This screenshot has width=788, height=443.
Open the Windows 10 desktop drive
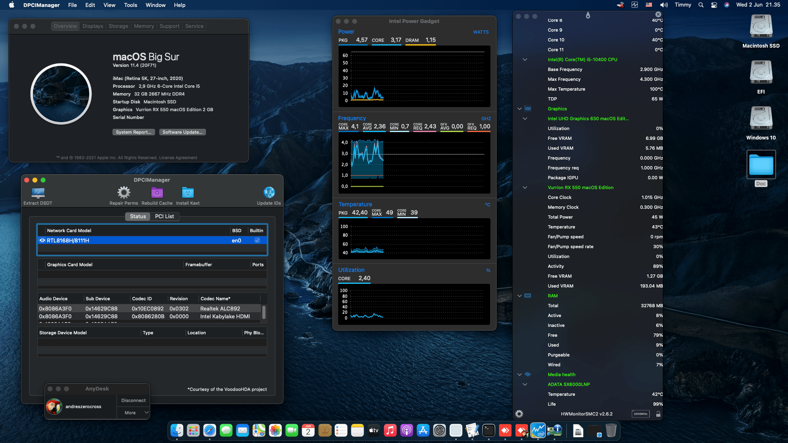(x=761, y=119)
